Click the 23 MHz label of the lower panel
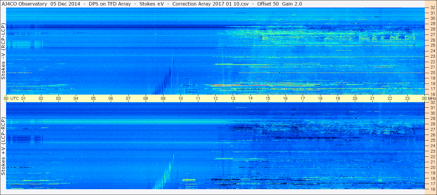The image size is (437, 195). tap(432, 151)
